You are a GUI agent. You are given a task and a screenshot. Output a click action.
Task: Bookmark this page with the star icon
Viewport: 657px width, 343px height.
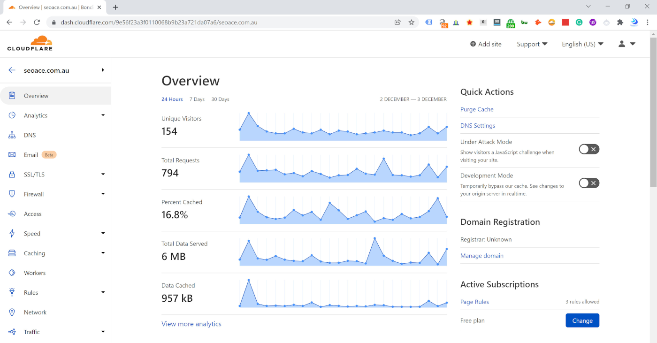(412, 22)
